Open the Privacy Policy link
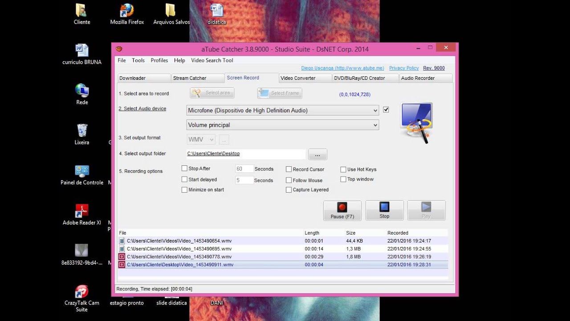The width and height of the screenshot is (570, 321). [404, 68]
